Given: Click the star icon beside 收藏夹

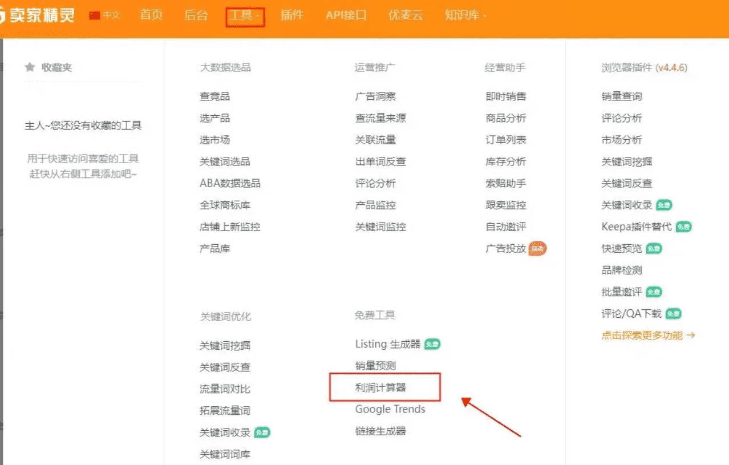Looking at the screenshot, I should [x=30, y=67].
